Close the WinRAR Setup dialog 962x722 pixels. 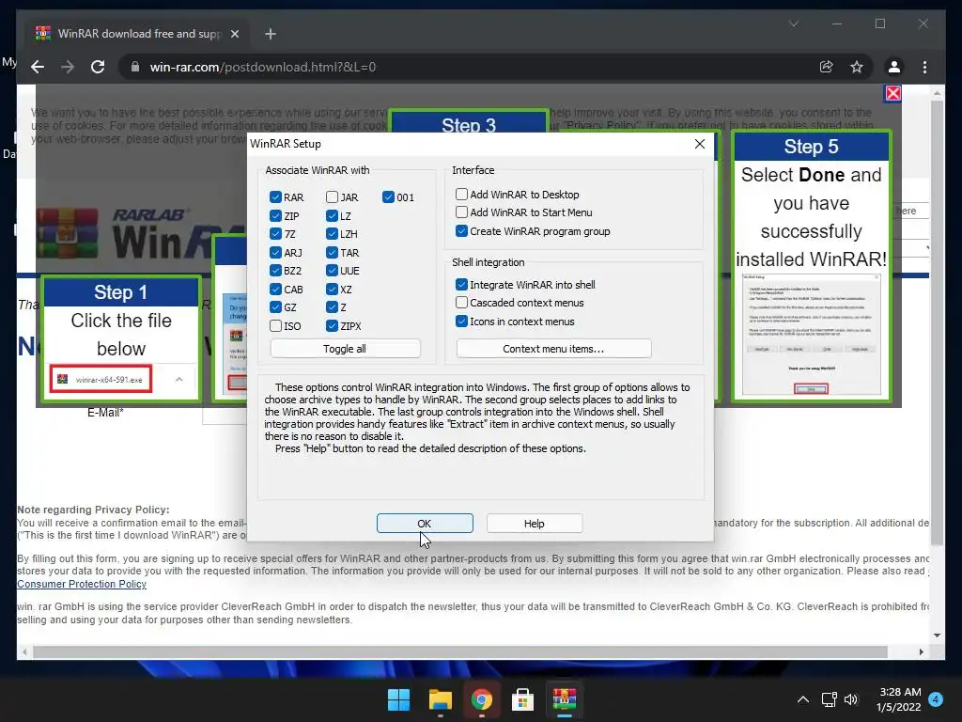click(x=699, y=144)
